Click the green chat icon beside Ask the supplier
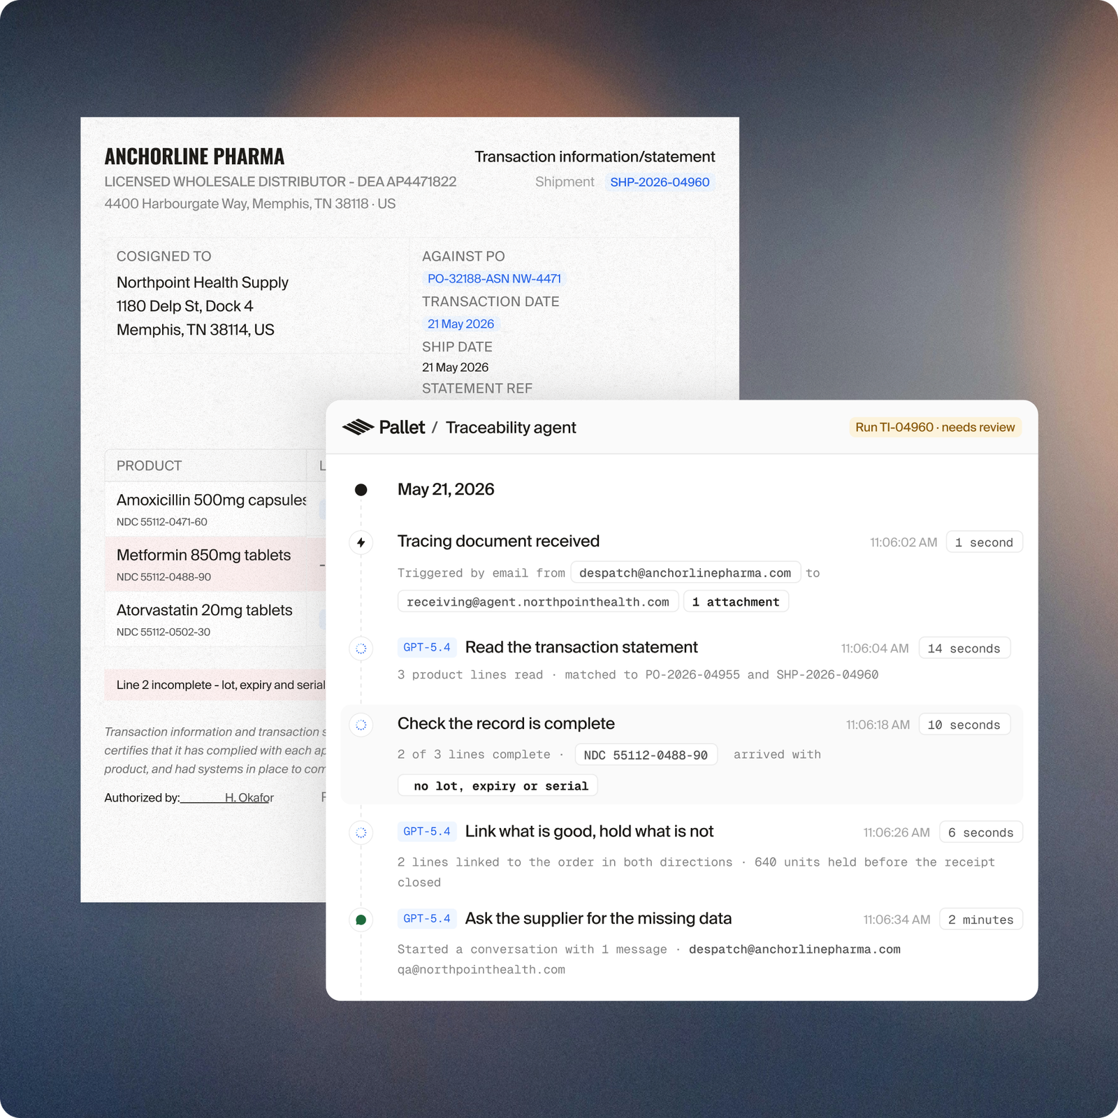Image resolution: width=1118 pixels, height=1118 pixels. (361, 920)
